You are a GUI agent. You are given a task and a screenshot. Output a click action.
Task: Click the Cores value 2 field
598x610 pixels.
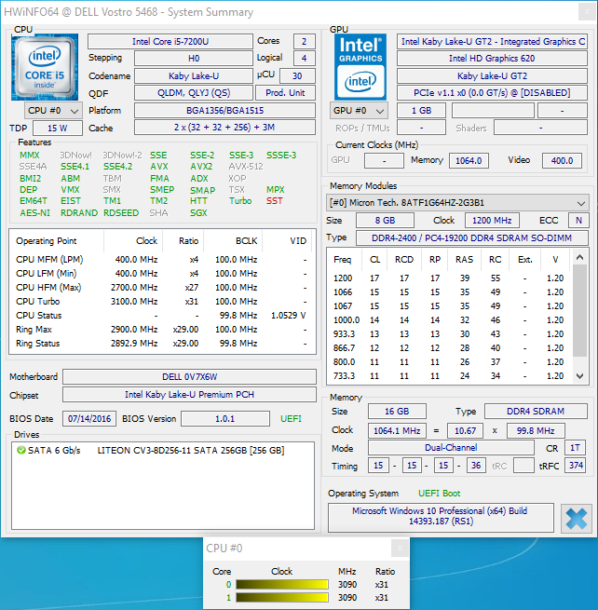[305, 41]
